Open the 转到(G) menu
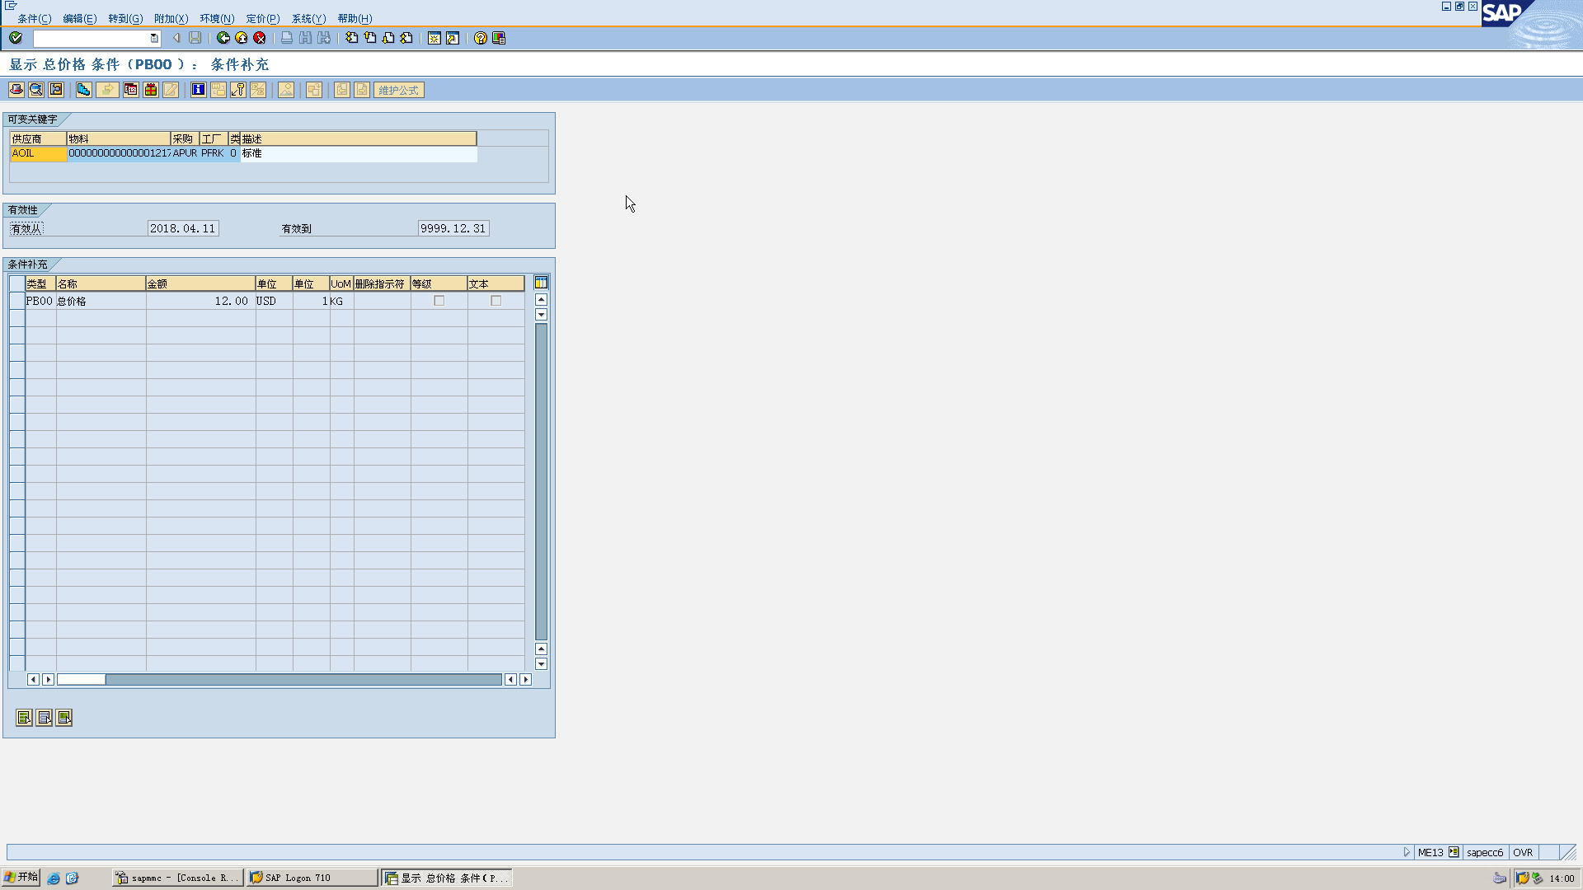The height and width of the screenshot is (890, 1583). [x=125, y=18]
